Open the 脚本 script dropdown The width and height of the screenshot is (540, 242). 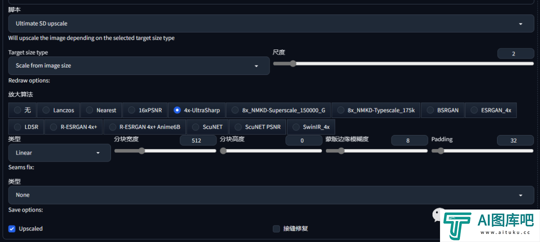(x=271, y=23)
